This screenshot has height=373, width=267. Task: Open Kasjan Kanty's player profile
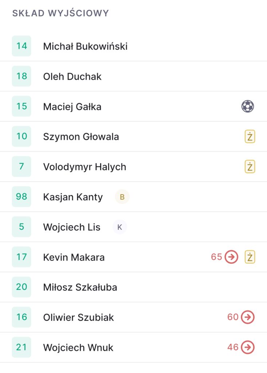(x=73, y=197)
